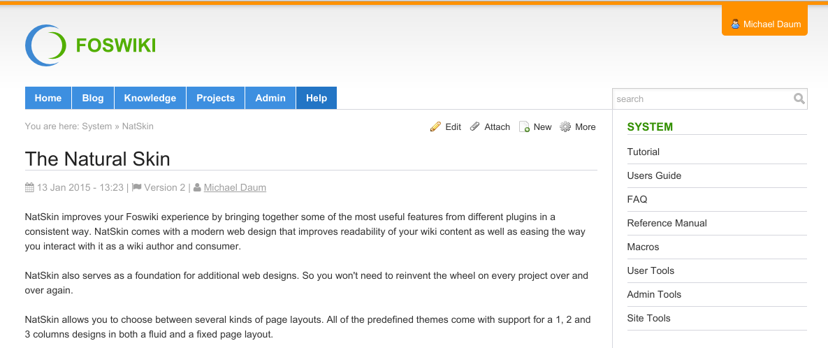The height and width of the screenshot is (348, 828).
Task: Expand the Projects menu
Action: point(215,98)
